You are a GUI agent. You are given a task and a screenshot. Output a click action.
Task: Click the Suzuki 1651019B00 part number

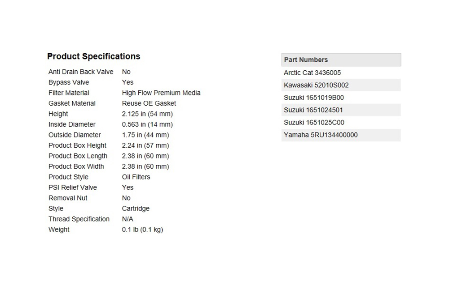click(314, 98)
